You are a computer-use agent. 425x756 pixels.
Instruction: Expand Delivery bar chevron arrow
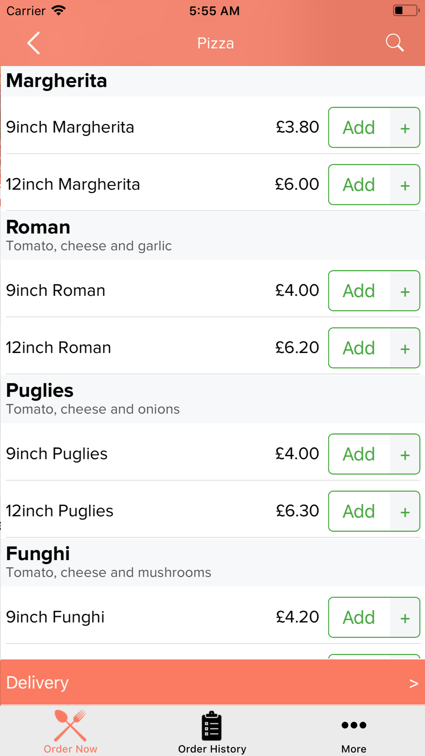click(x=414, y=683)
